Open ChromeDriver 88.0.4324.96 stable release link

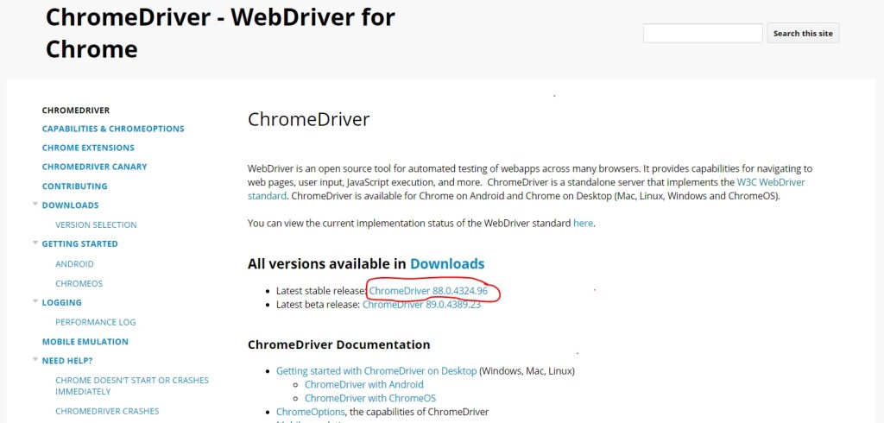pos(428,291)
